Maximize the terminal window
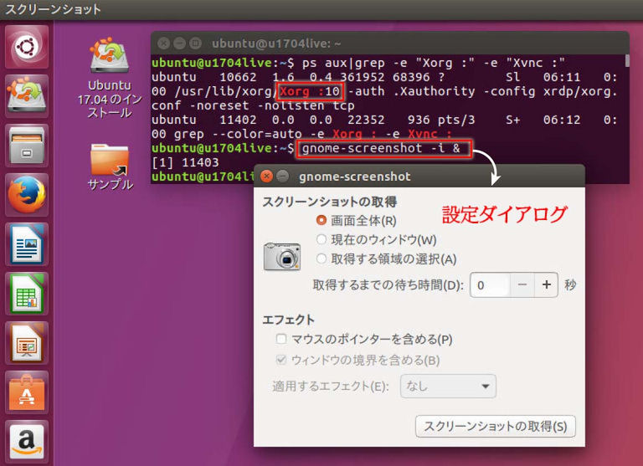This screenshot has width=643, height=466. click(196, 43)
